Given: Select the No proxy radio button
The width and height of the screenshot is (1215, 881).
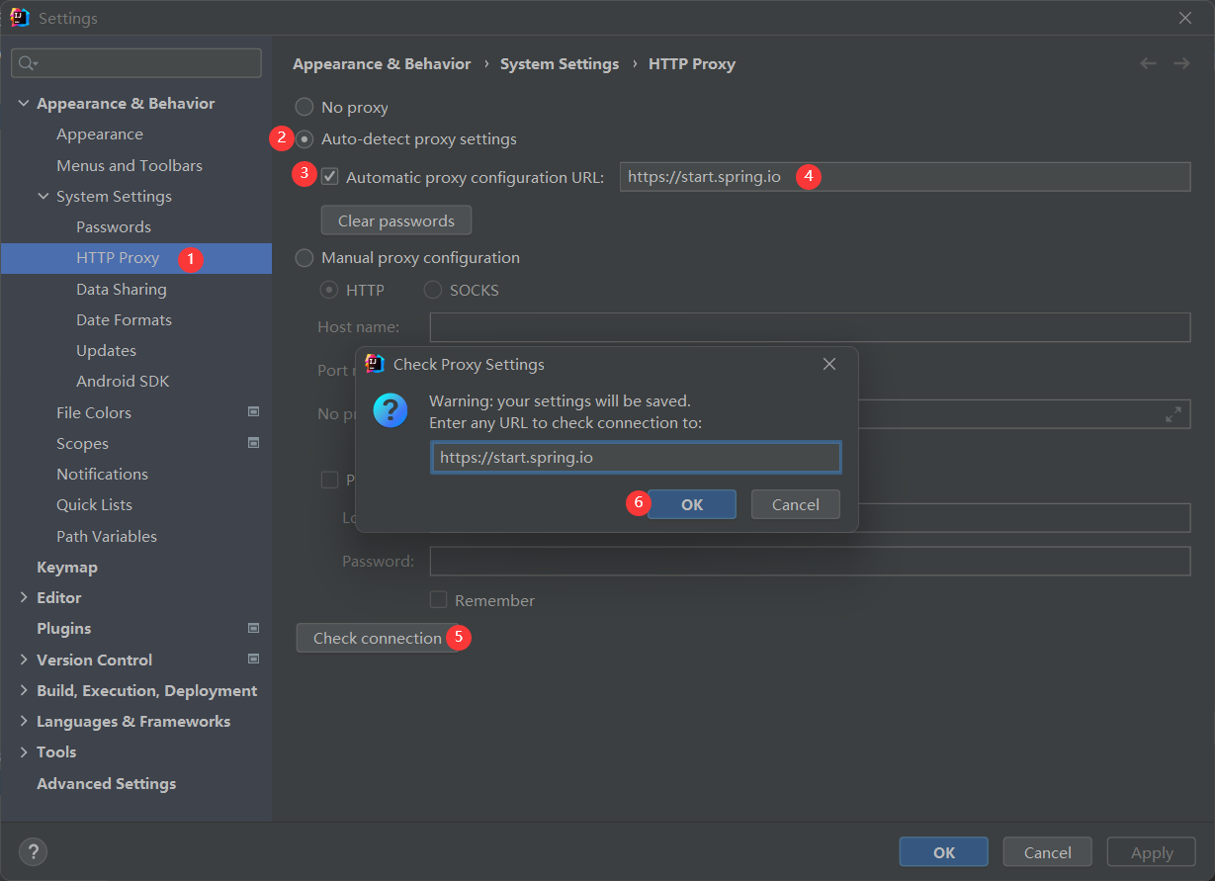Looking at the screenshot, I should pos(304,107).
